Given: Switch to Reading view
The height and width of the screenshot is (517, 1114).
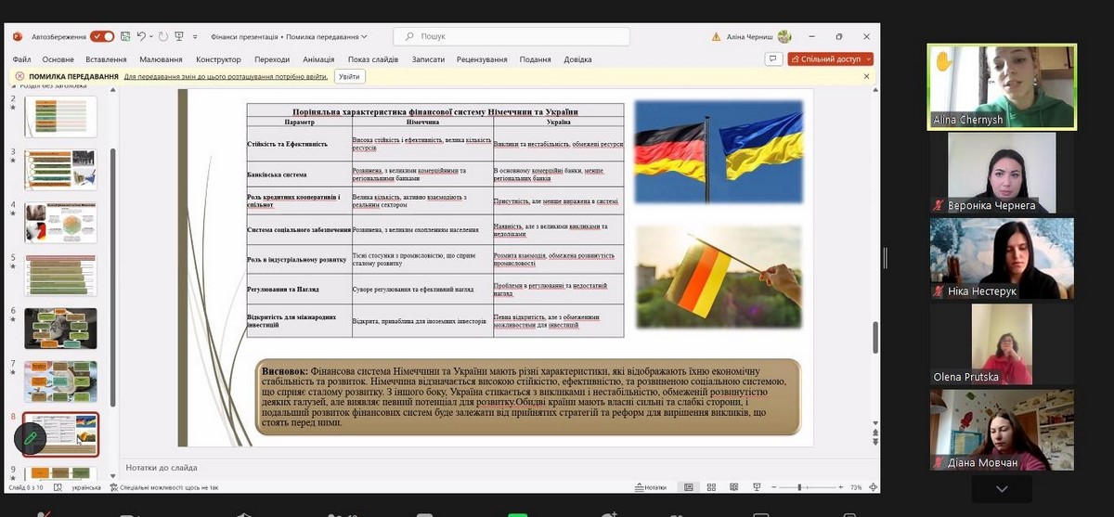Looking at the screenshot, I should click(732, 487).
